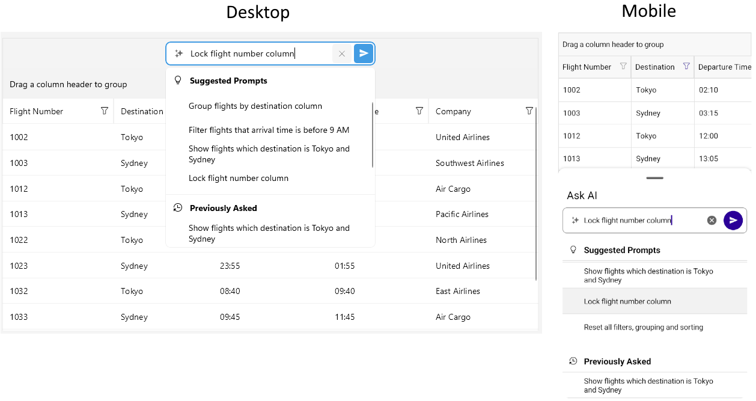756x401 pixels.
Task: Select highlighted mobile 'Lock flight number column' prompt
Action: (627, 302)
